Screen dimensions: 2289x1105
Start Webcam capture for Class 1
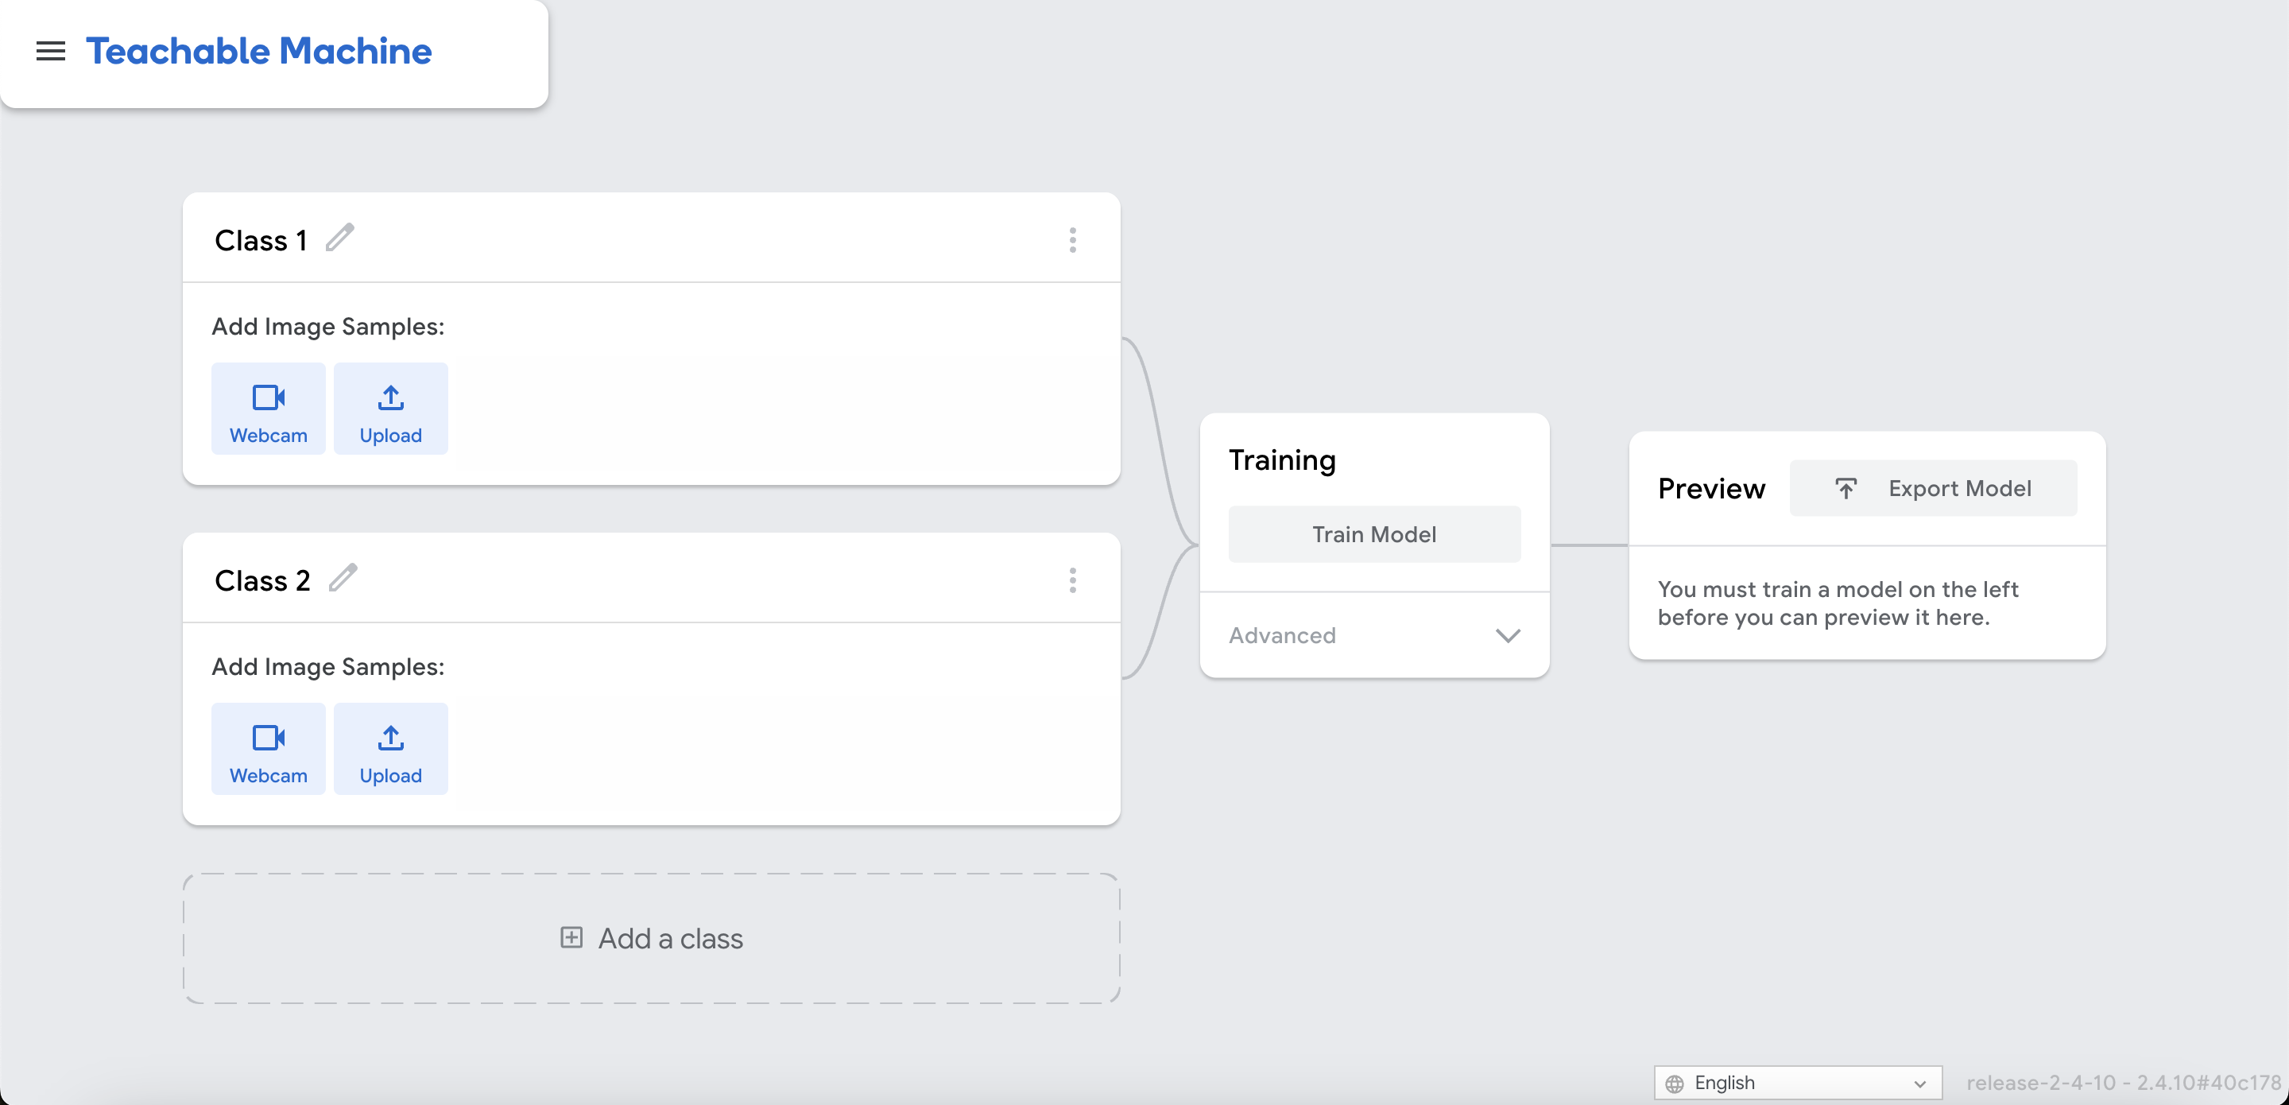point(269,409)
